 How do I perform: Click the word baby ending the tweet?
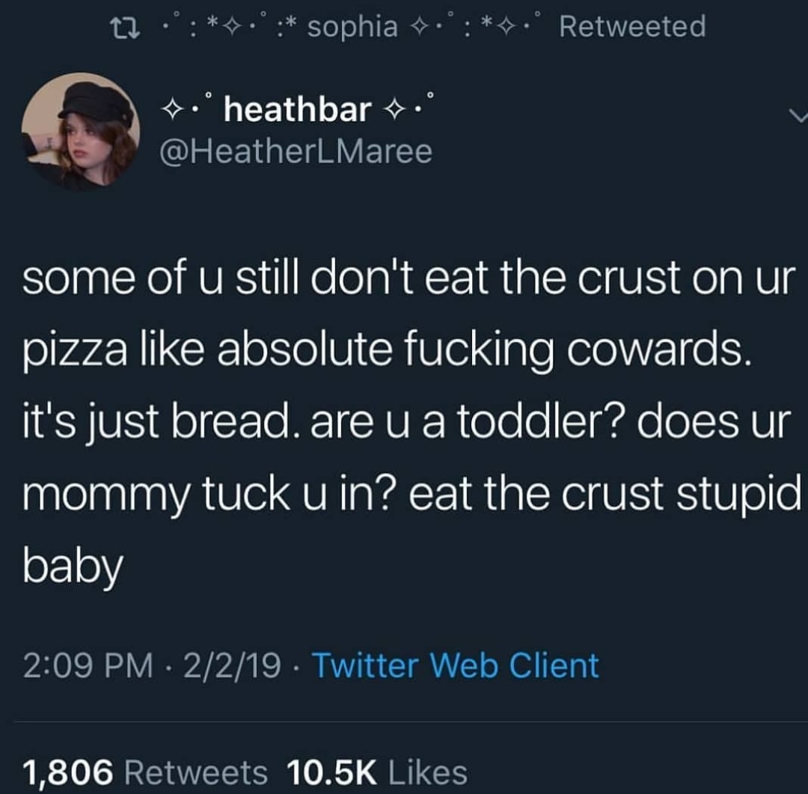pos(73,567)
